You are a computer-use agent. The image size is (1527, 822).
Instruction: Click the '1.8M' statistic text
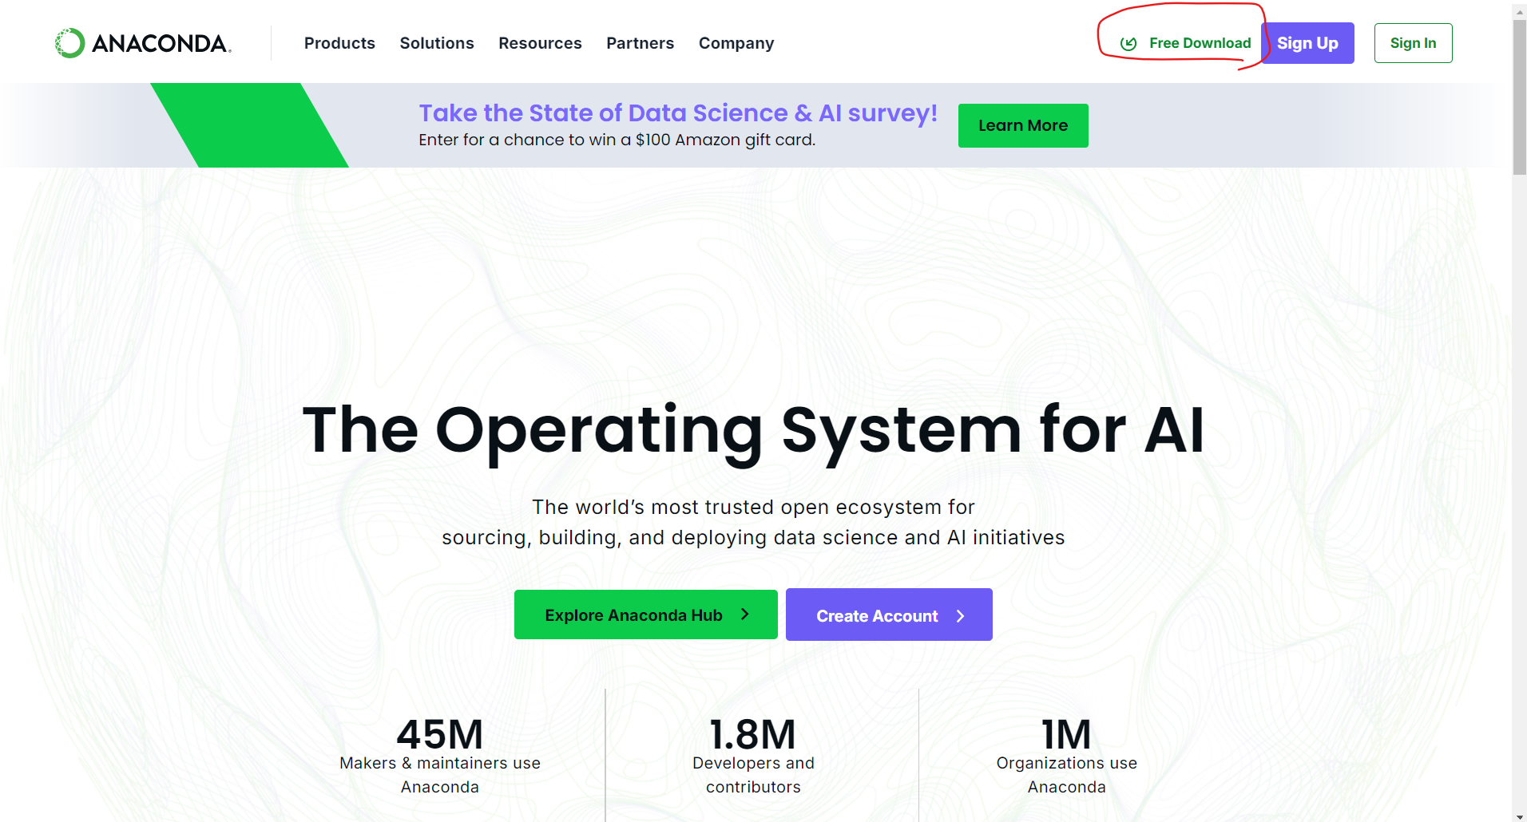point(753,734)
